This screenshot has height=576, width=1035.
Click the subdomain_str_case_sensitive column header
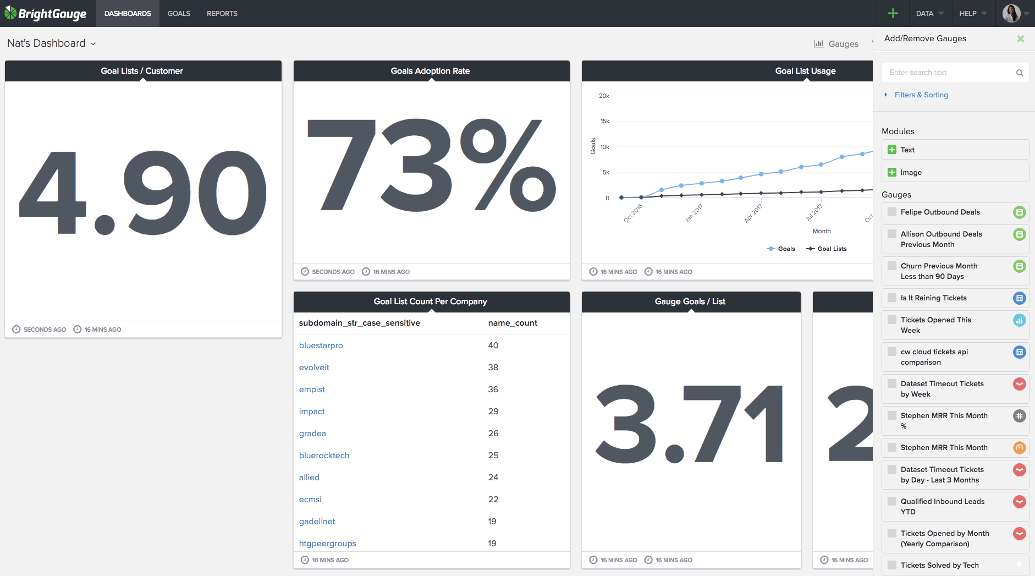[x=360, y=323]
